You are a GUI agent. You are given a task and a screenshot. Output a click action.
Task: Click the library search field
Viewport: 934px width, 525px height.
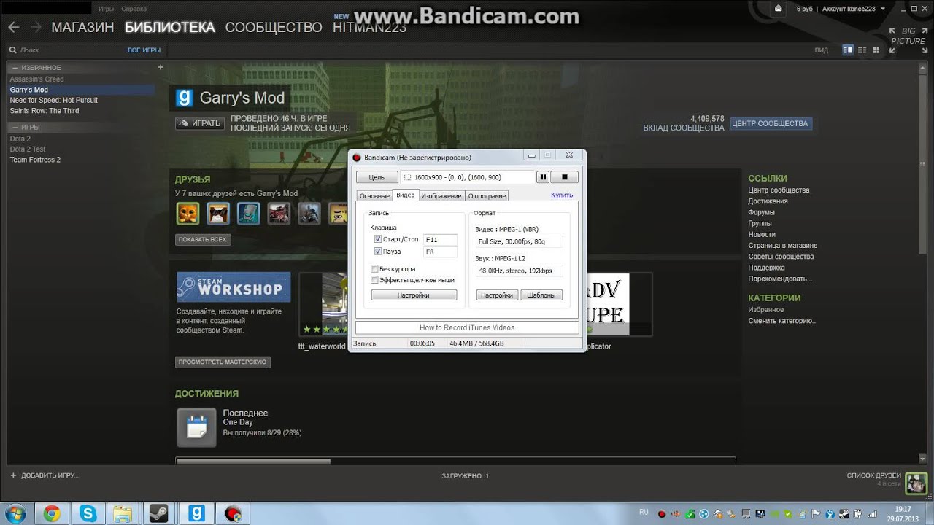pos(66,50)
